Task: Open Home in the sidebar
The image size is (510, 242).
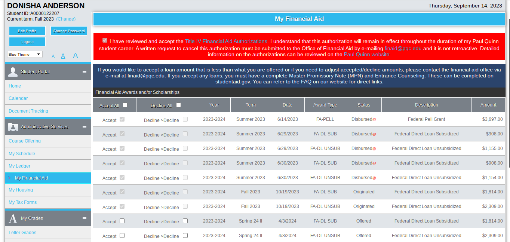Action: [x=15, y=86]
